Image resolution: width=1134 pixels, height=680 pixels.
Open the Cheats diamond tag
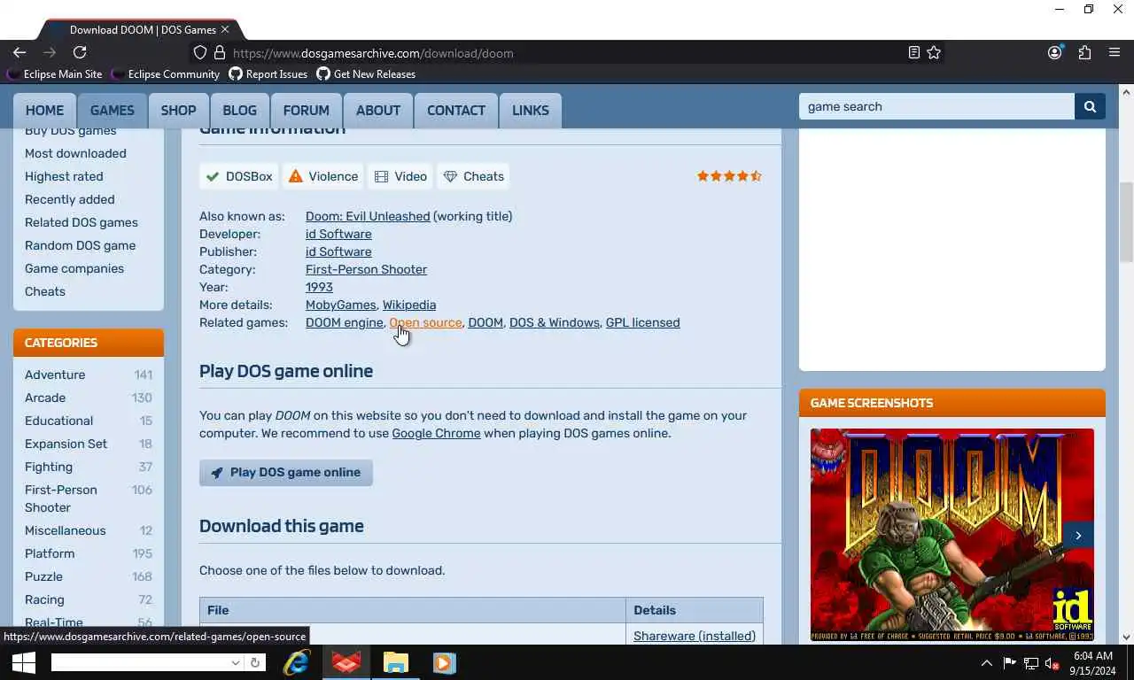click(x=474, y=176)
